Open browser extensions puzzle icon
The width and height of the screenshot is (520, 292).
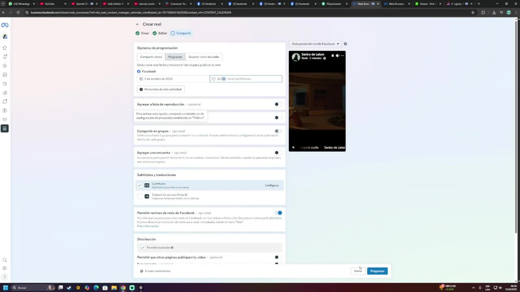point(483,13)
